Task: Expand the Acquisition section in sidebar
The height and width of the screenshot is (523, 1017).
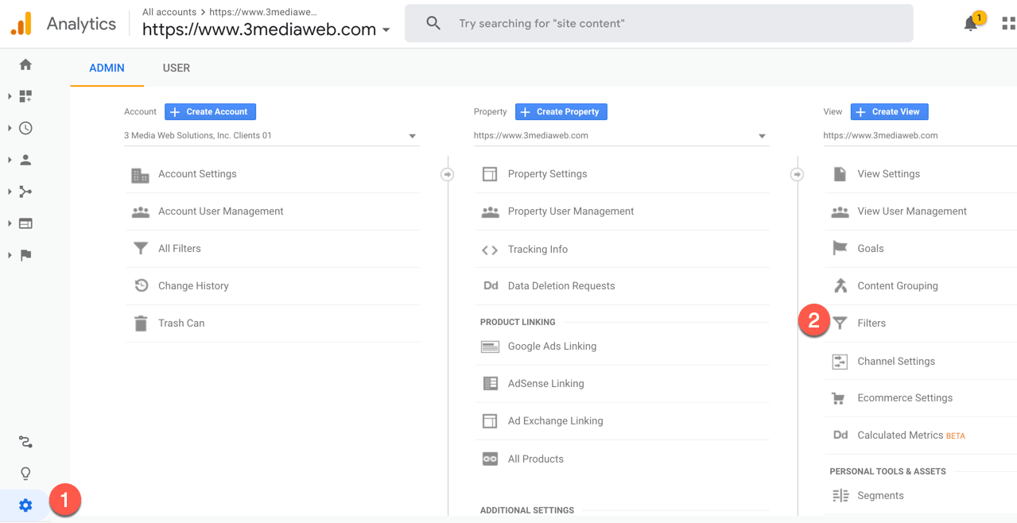Action: 10,192
